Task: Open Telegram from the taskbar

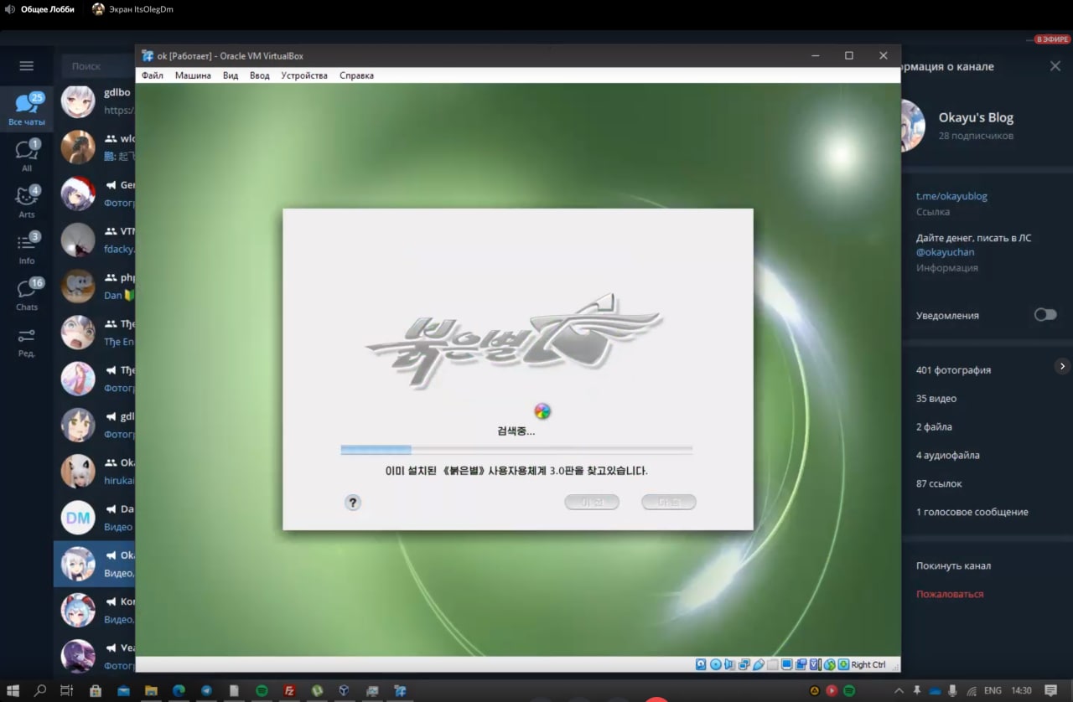Action: click(x=206, y=691)
